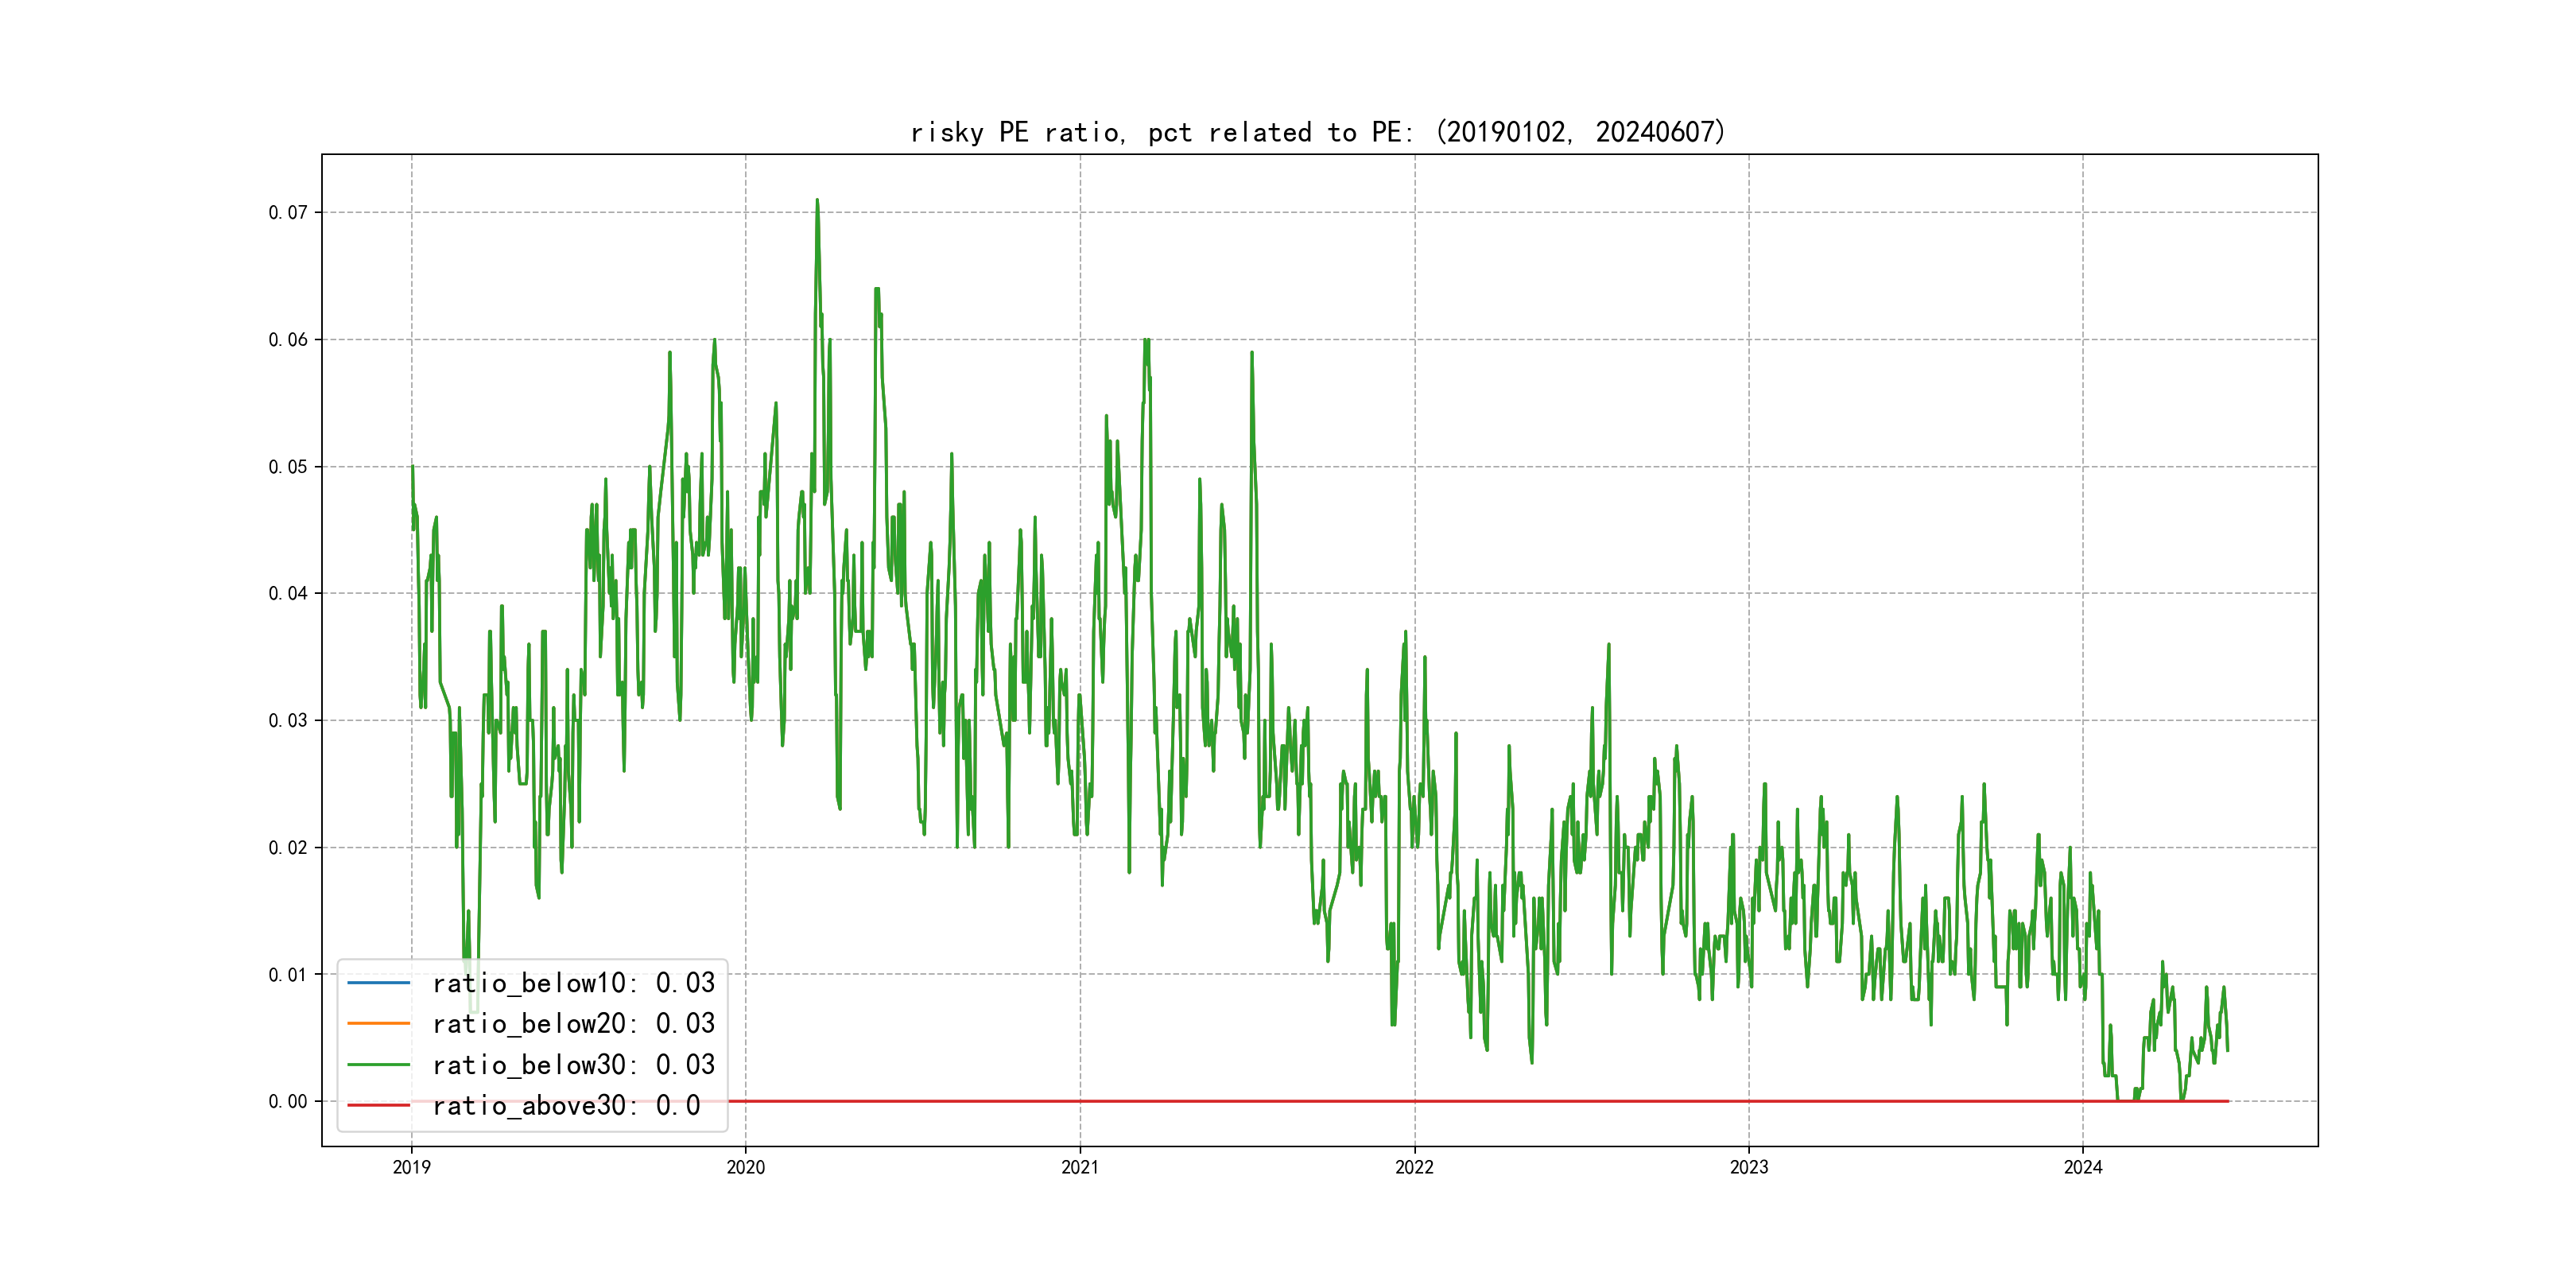Click the blue ratio_below10 legend line
The height and width of the screenshot is (1288, 2576).
coord(378,983)
